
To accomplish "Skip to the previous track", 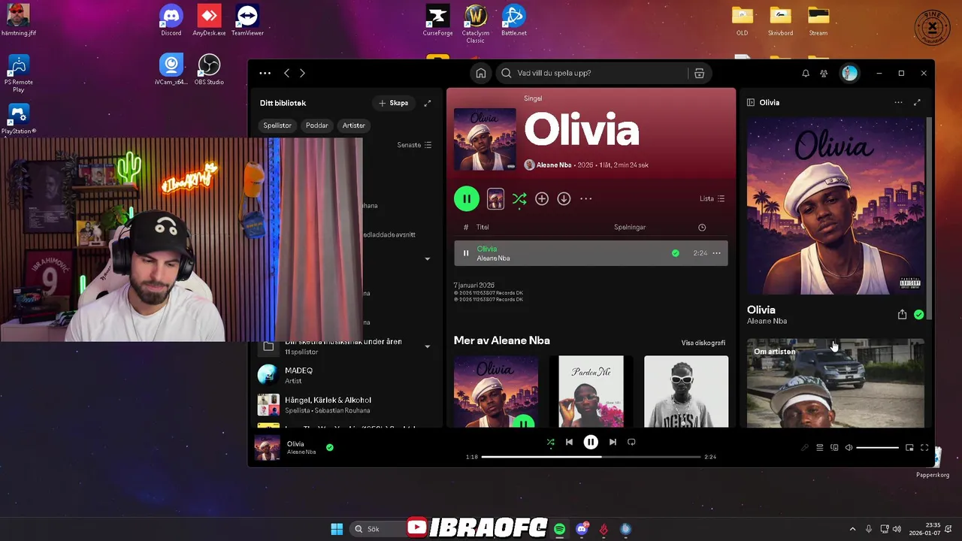I will click(x=569, y=442).
